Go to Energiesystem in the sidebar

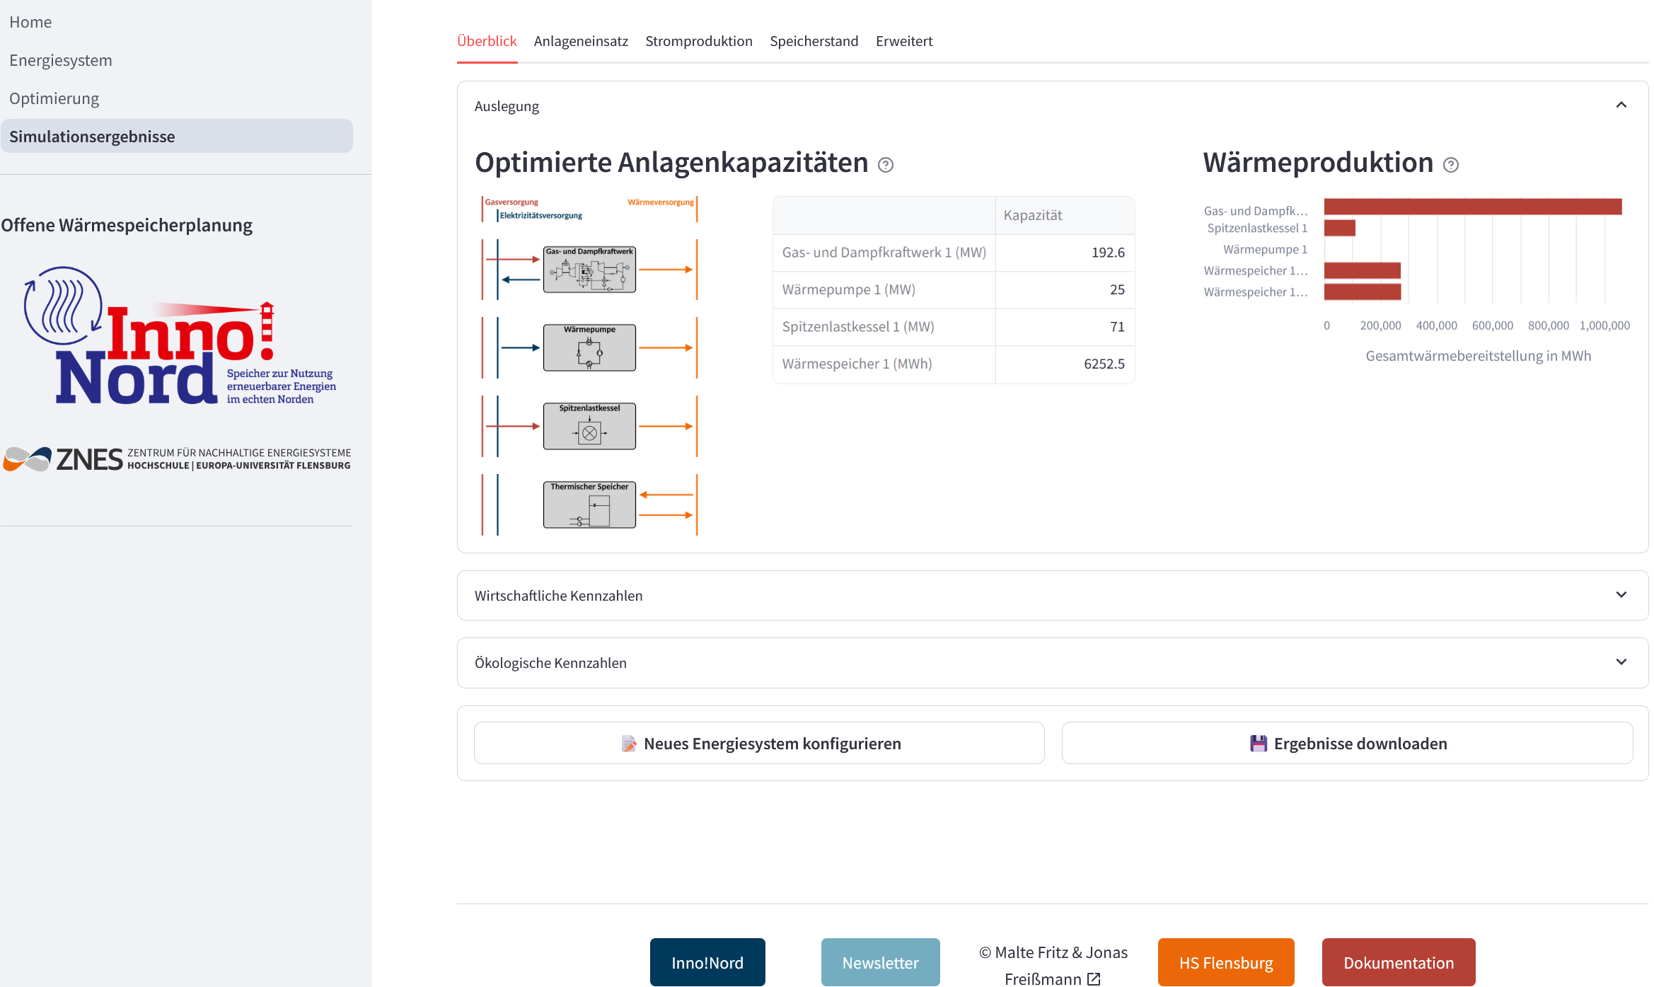61,60
